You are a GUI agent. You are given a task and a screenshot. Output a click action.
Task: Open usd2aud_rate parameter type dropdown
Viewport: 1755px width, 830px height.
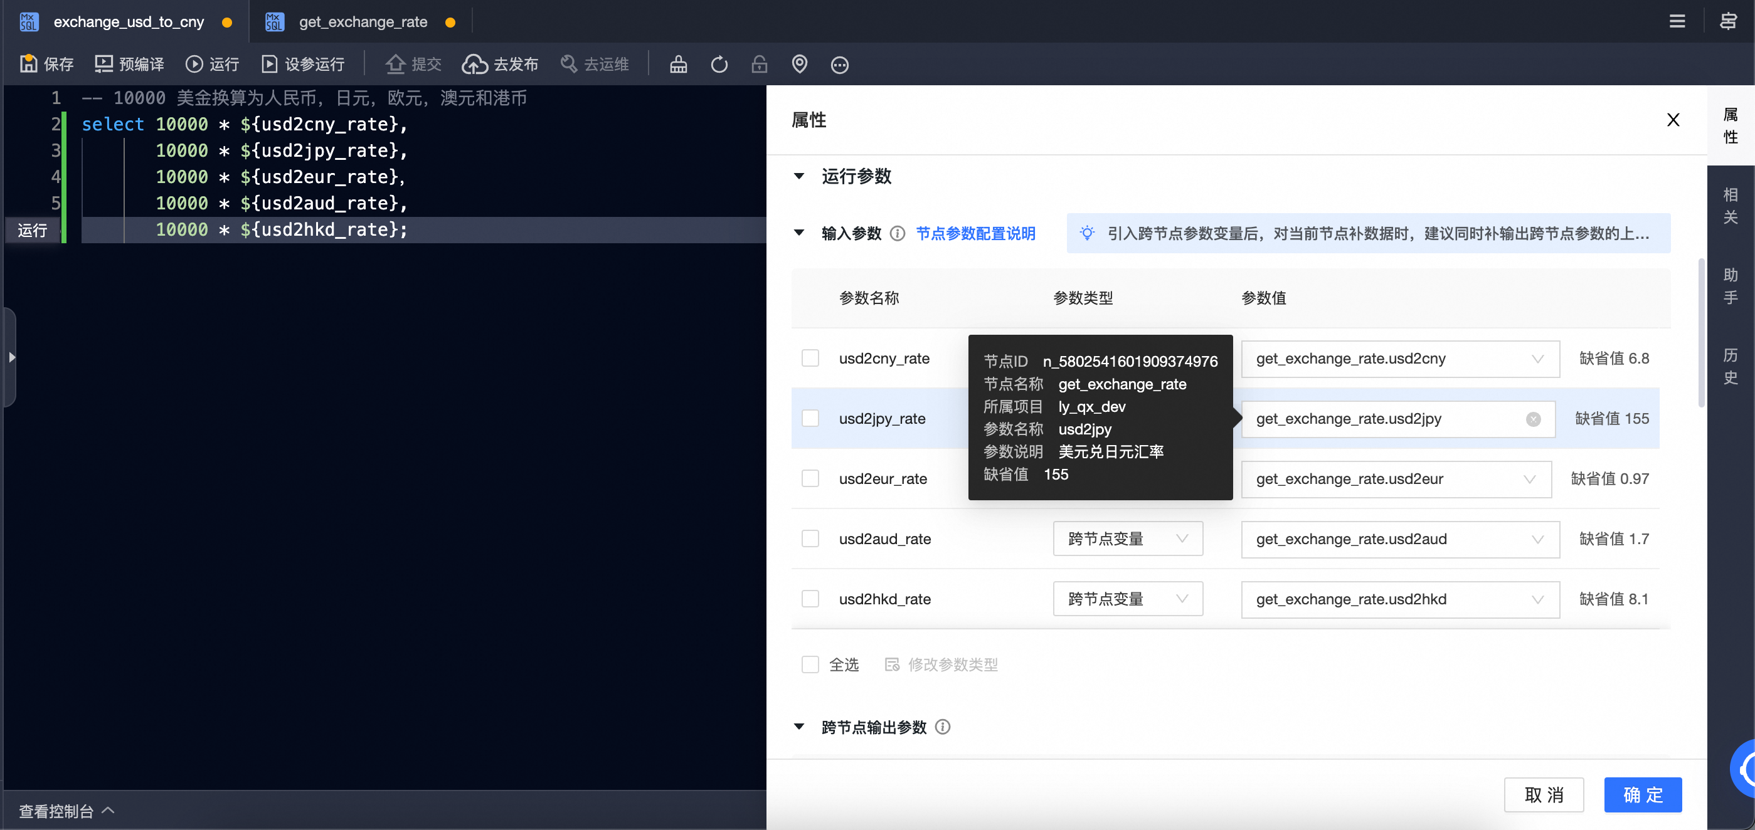(1128, 538)
